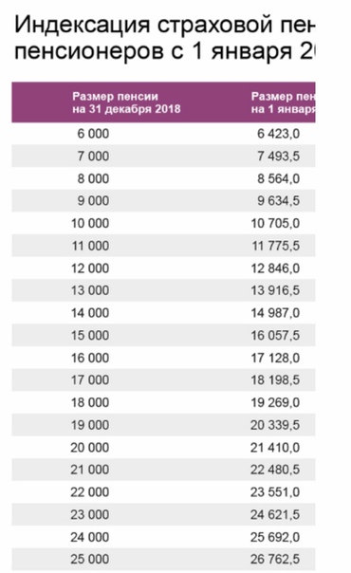Viewport: 351px width, 573px height.
Task: Click the 22 480,5 indexed amount
Action: (x=275, y=470)
